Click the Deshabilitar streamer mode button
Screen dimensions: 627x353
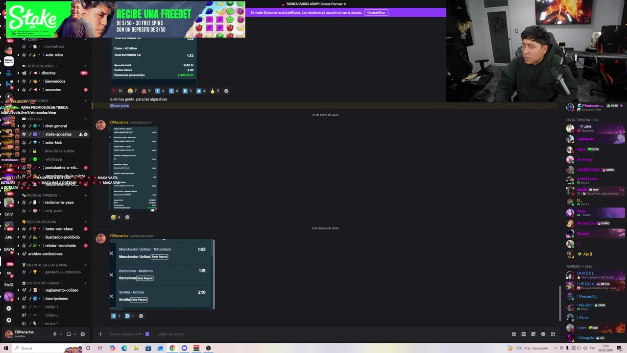pyautogui.click(x=376, y=12)
